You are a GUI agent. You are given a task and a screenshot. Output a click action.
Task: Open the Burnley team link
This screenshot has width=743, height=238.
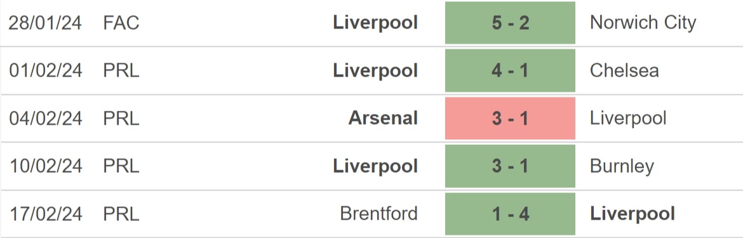pyautogui.click(x=622, y=166)
